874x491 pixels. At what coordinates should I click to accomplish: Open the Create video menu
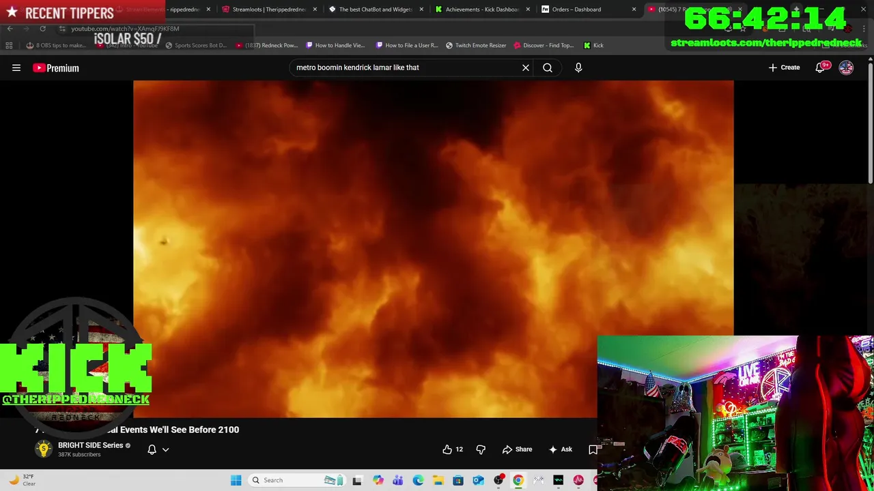[x=784, y=68]
